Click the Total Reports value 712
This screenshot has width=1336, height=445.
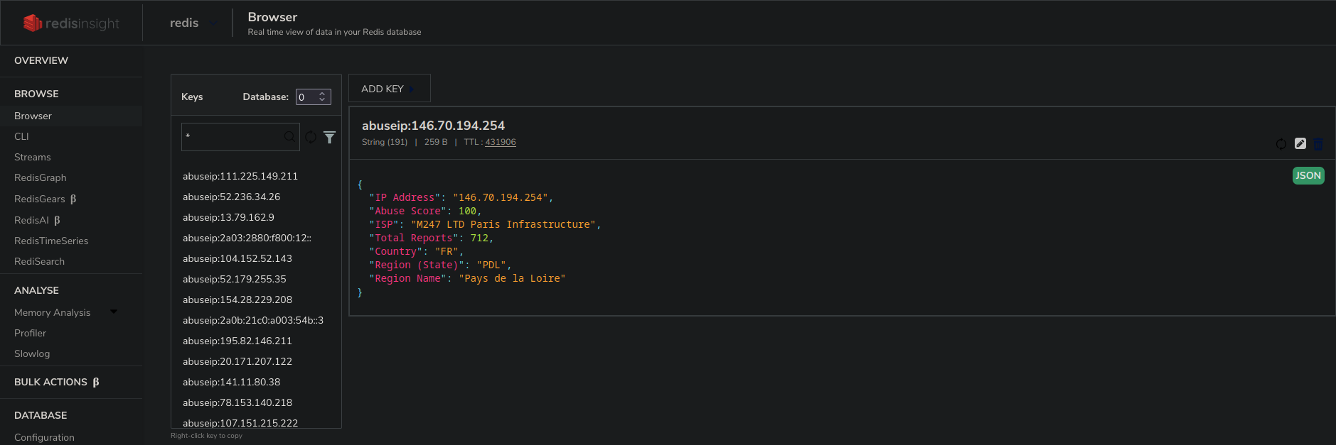[479, 238]
